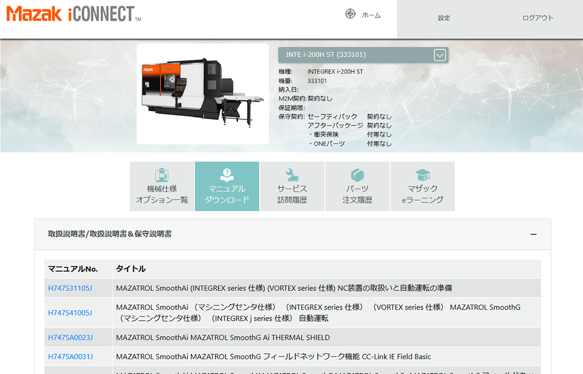
Task: Open the ホーム link
Action: [371, 15]
